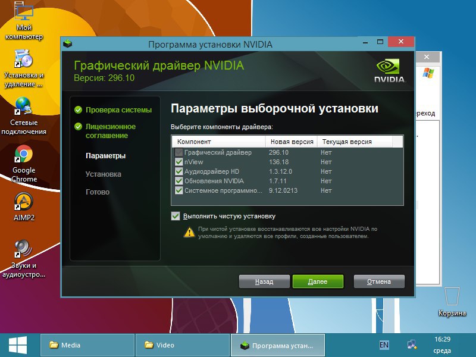
Task: Open the Sounds and Audio Devices shortcut
Action: coord(24,259)
